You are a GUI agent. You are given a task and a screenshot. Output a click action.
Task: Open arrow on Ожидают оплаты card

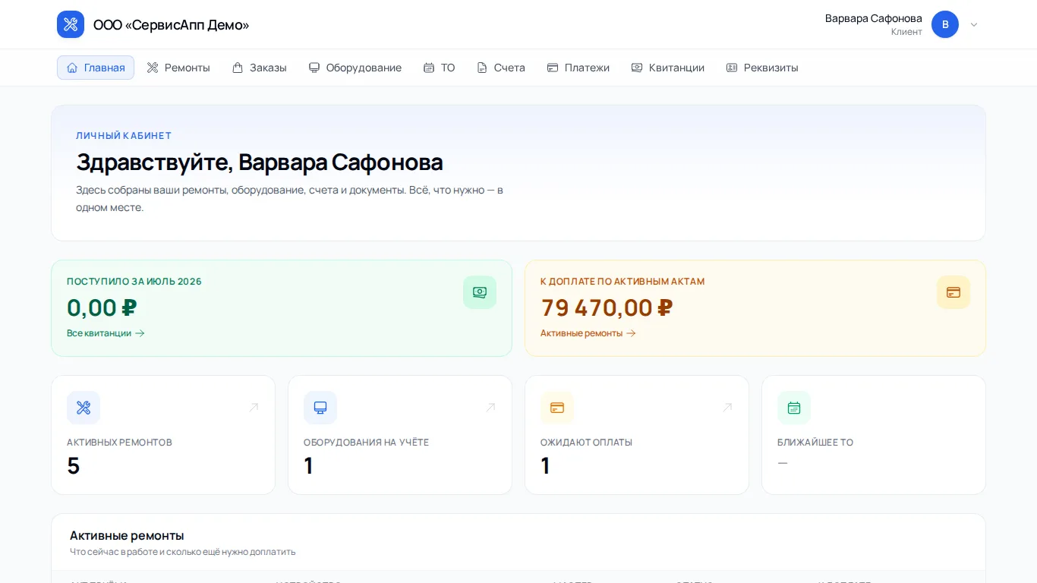click(727, 408)
